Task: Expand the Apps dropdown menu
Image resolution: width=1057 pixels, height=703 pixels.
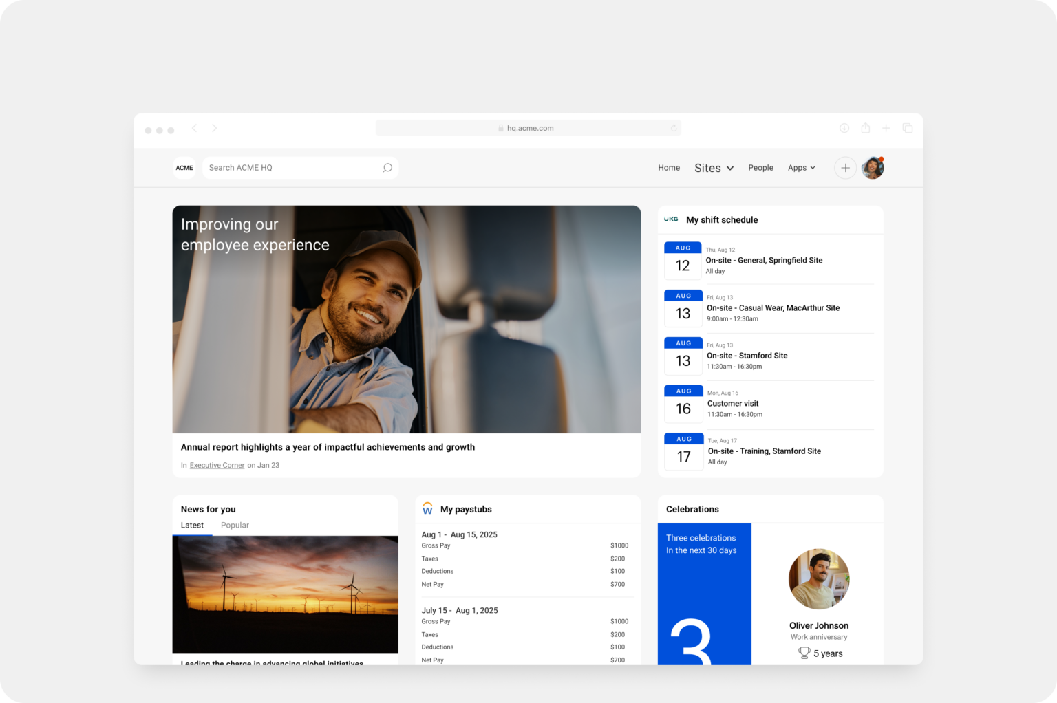Action: coord(801,168)
